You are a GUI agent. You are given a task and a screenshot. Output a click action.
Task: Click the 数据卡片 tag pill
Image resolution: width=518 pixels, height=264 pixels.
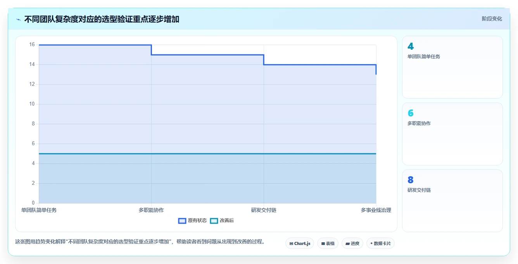[x=380, y=243]
